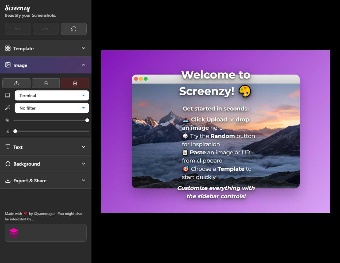Open the Background panel
This screenshot has width=340, height=263.
[46, 163]
